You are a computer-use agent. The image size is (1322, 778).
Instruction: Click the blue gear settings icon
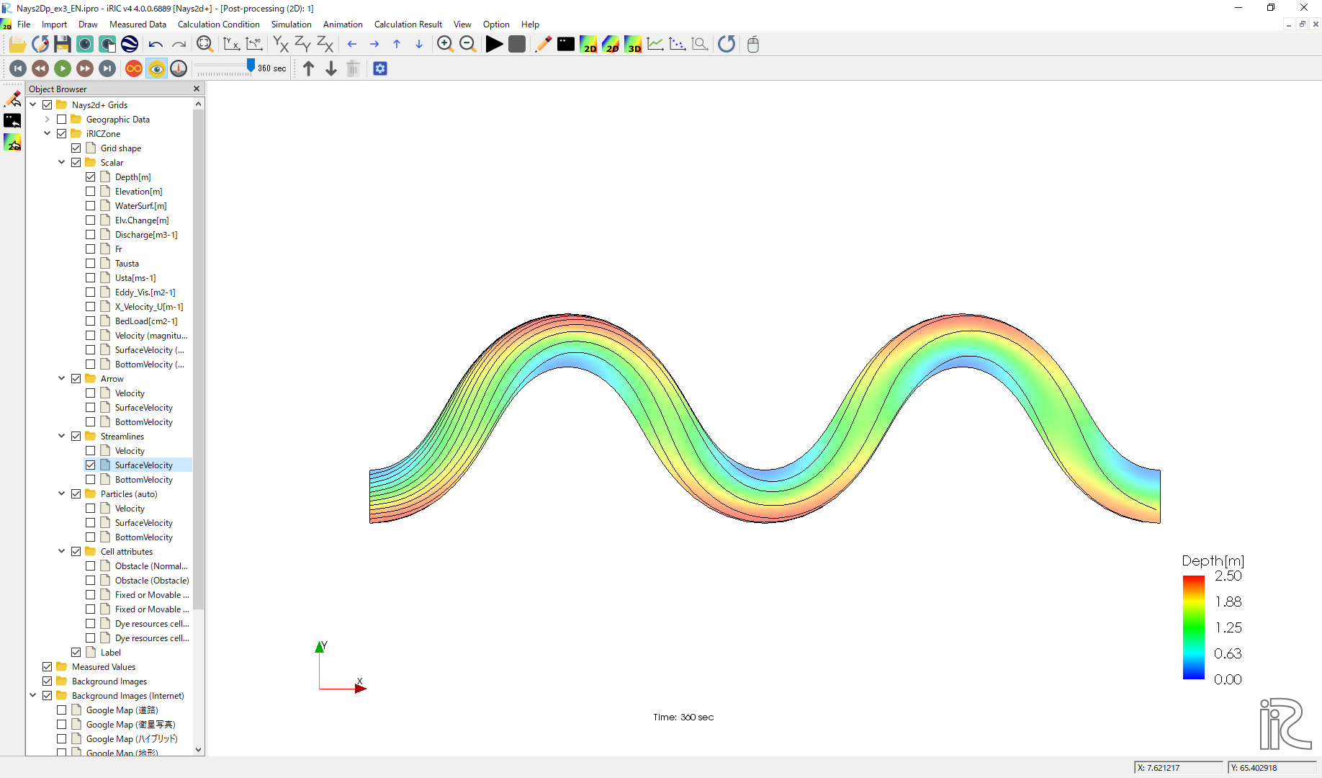point(380,68)
